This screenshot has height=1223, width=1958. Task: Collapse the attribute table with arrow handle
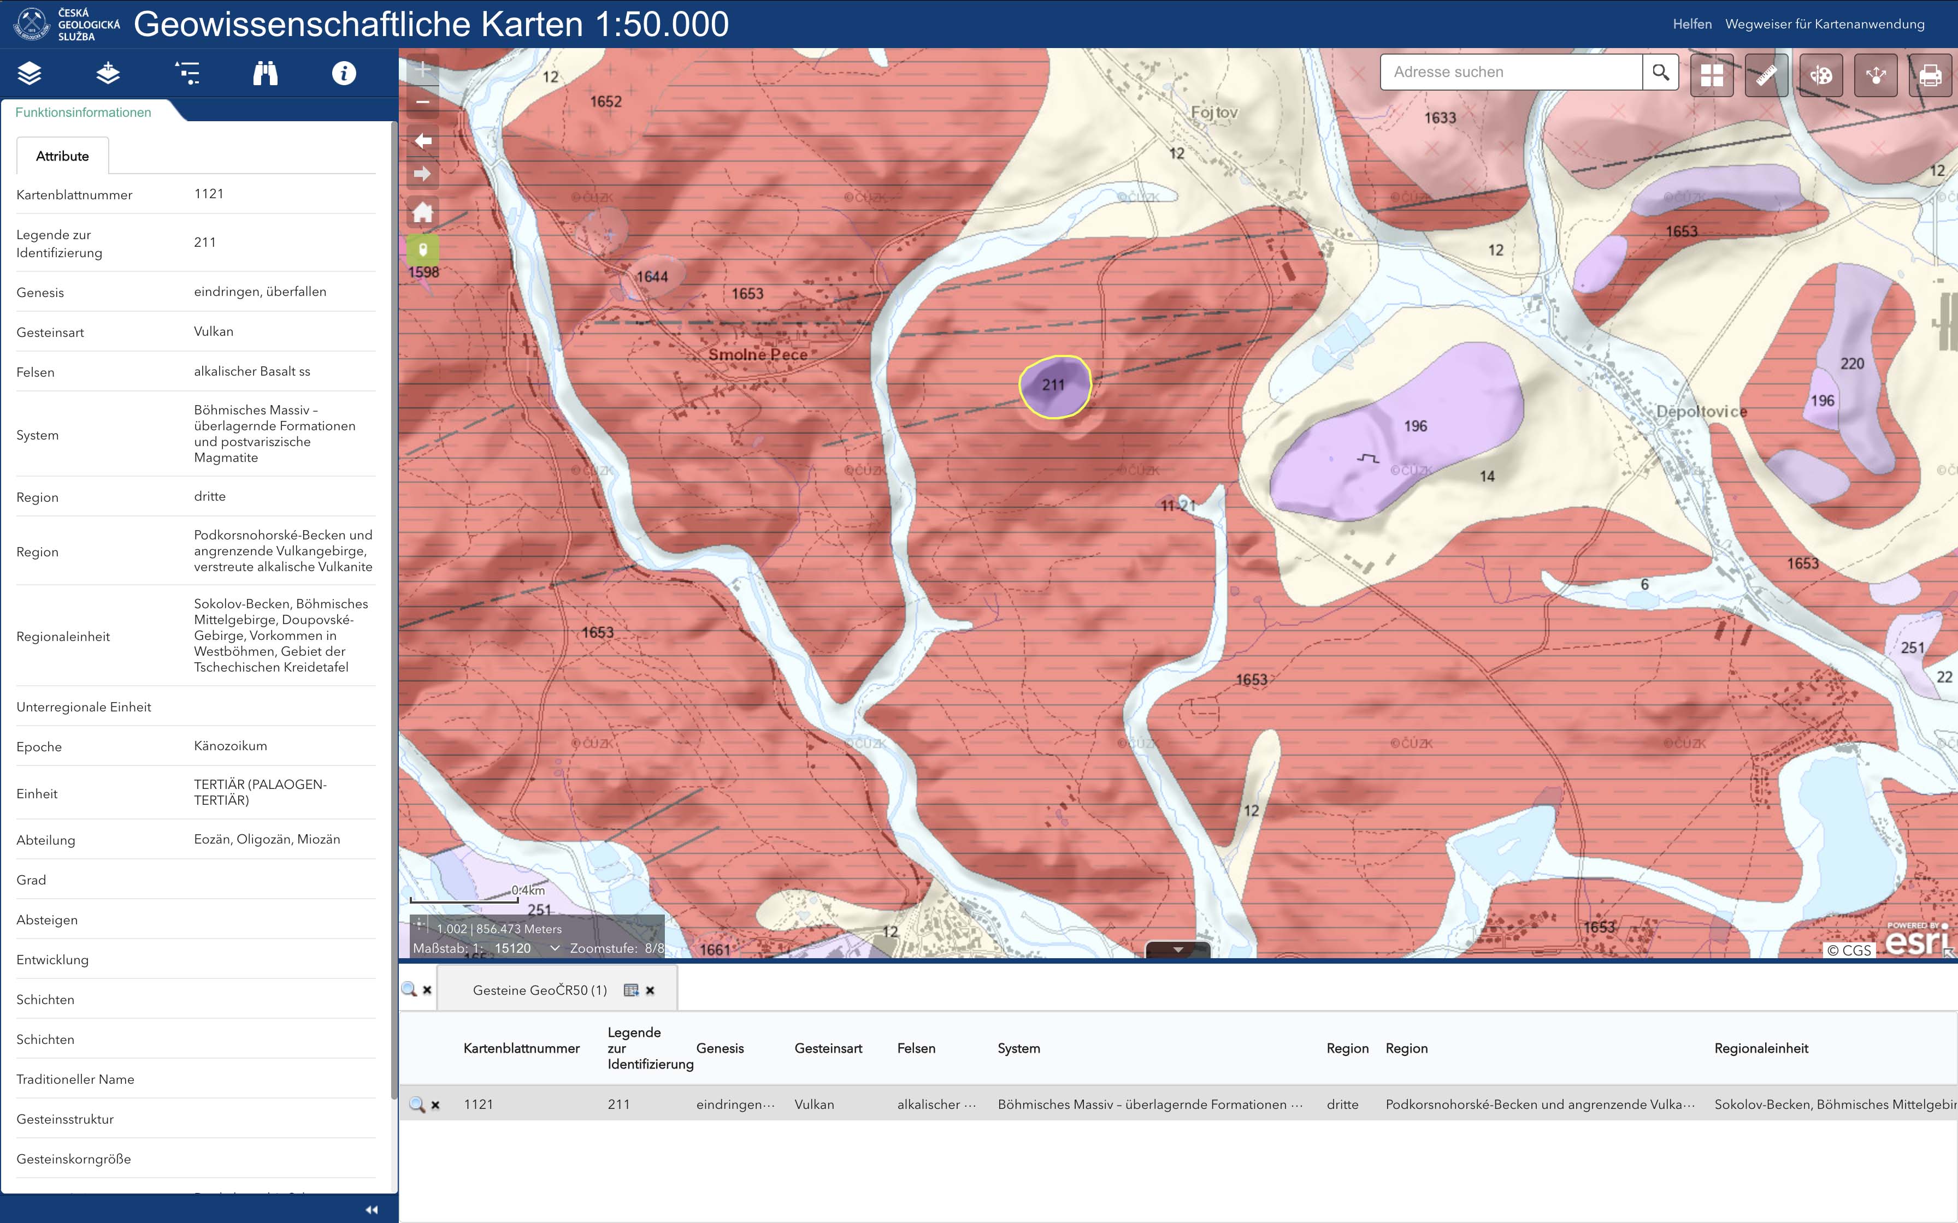(1178, 949)
